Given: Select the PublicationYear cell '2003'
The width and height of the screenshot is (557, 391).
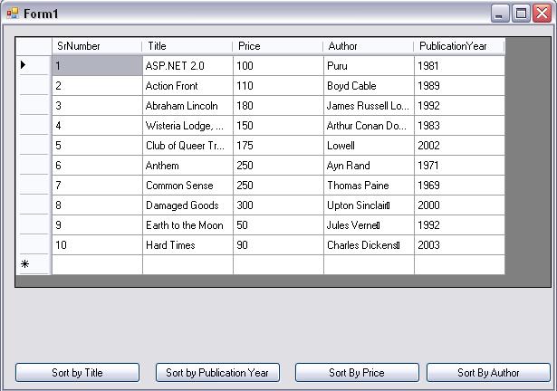Looking at the screenshot, I should pos(459,244).
